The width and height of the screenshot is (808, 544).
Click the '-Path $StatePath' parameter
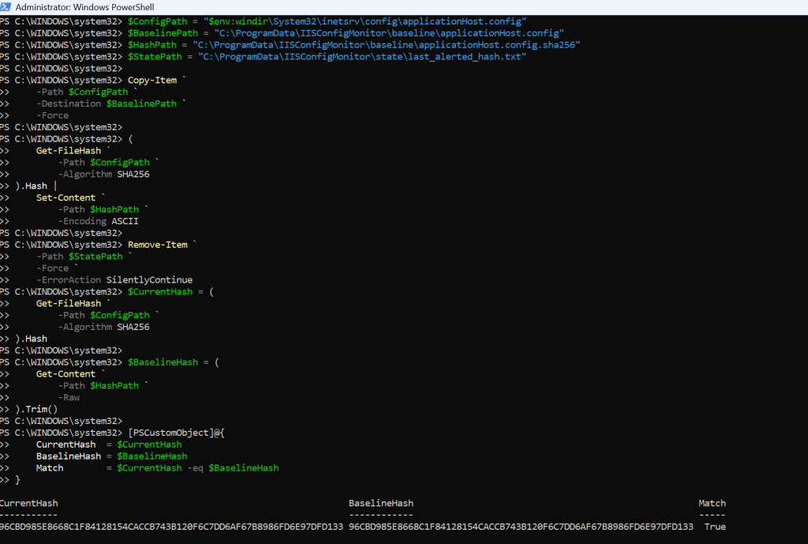click(80, 257)
